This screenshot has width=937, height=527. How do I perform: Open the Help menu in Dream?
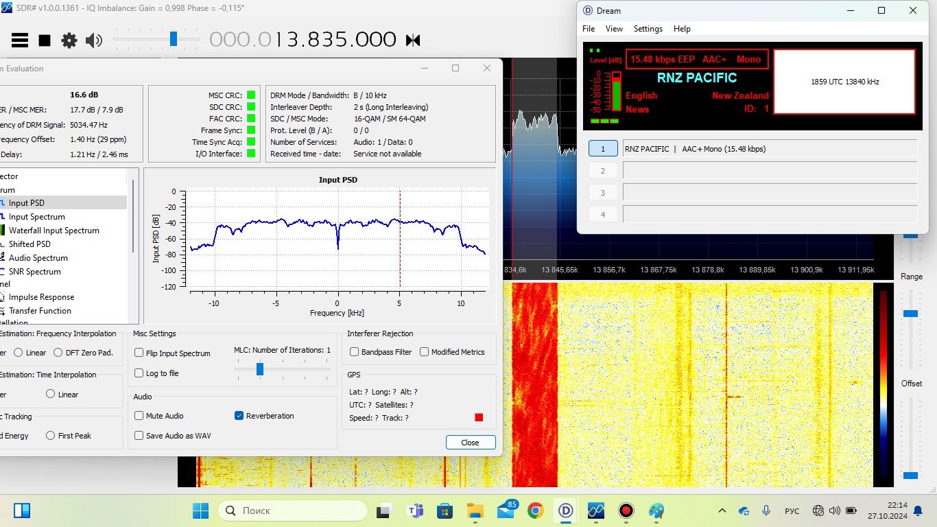[x=682, y=29]
